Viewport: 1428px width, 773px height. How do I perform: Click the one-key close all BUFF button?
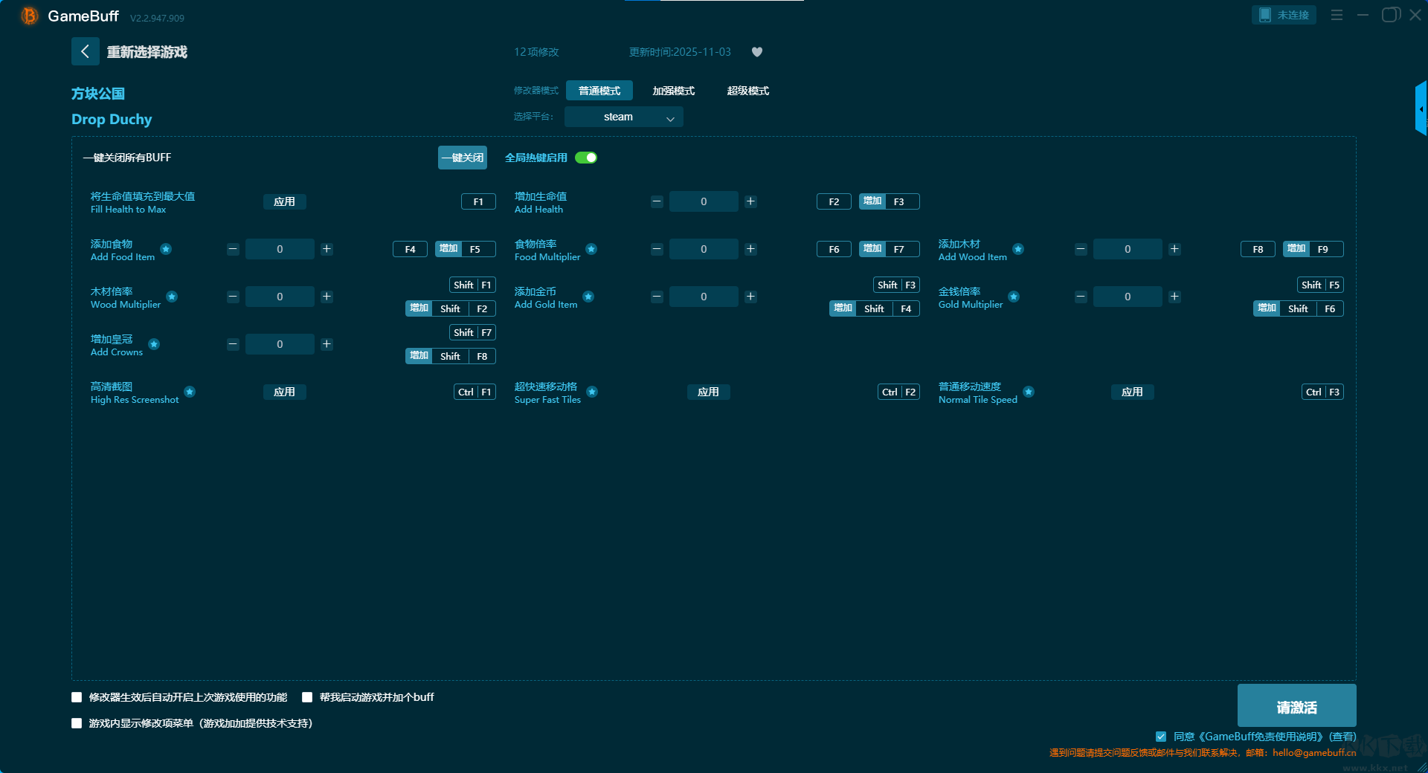463,158
